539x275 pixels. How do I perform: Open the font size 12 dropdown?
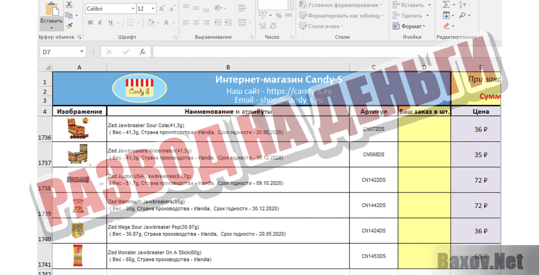point(153,9)
